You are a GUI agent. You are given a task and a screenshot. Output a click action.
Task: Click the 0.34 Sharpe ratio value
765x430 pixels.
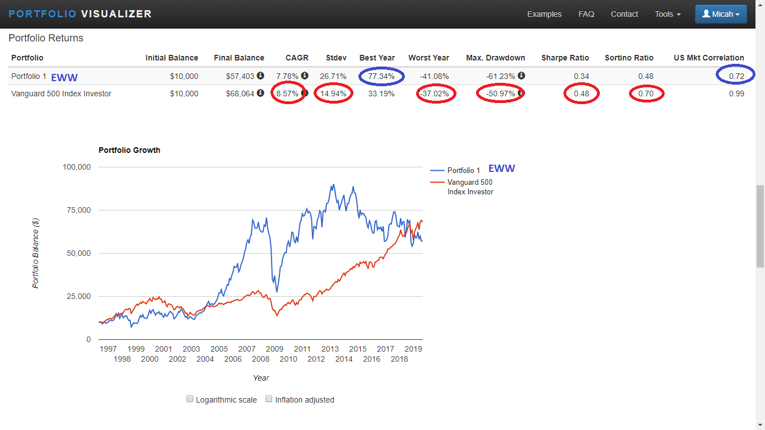581,76
